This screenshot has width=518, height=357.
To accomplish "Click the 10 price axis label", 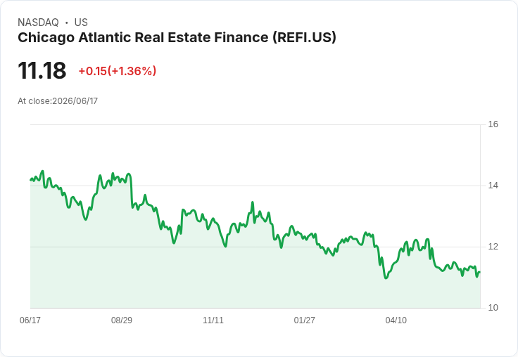I will pyautogui.click(x=493, y=308).
